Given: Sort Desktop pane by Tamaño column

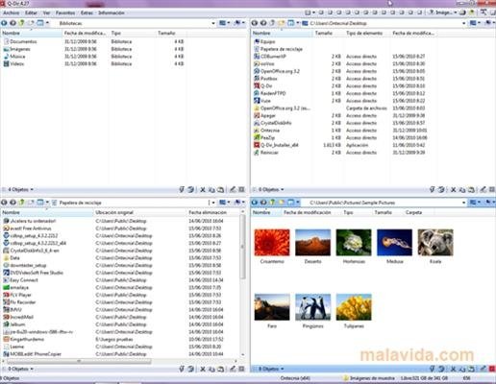Looking at the screenshot, I should point(324,33).
